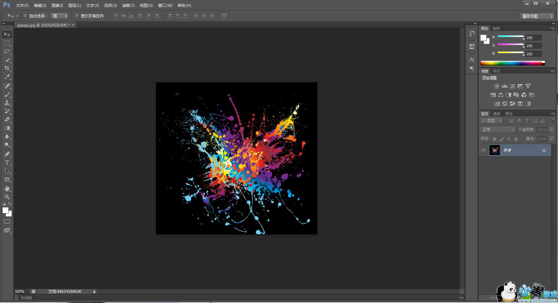Select the Hand tool
This screenshot has width=558, height=303.
tap(7, 189)
